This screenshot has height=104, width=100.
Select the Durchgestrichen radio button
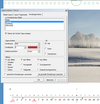[38, 64]
